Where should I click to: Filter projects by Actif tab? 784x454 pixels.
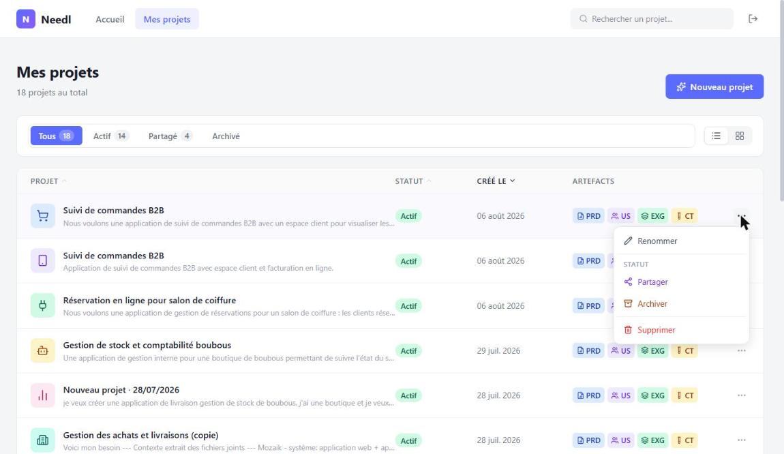pyautogui.click(x=111, y=136)
